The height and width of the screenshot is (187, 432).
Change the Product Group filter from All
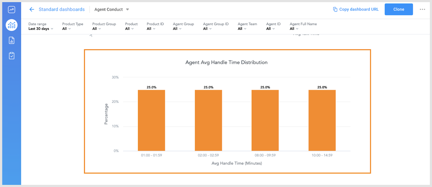point(96,29)
